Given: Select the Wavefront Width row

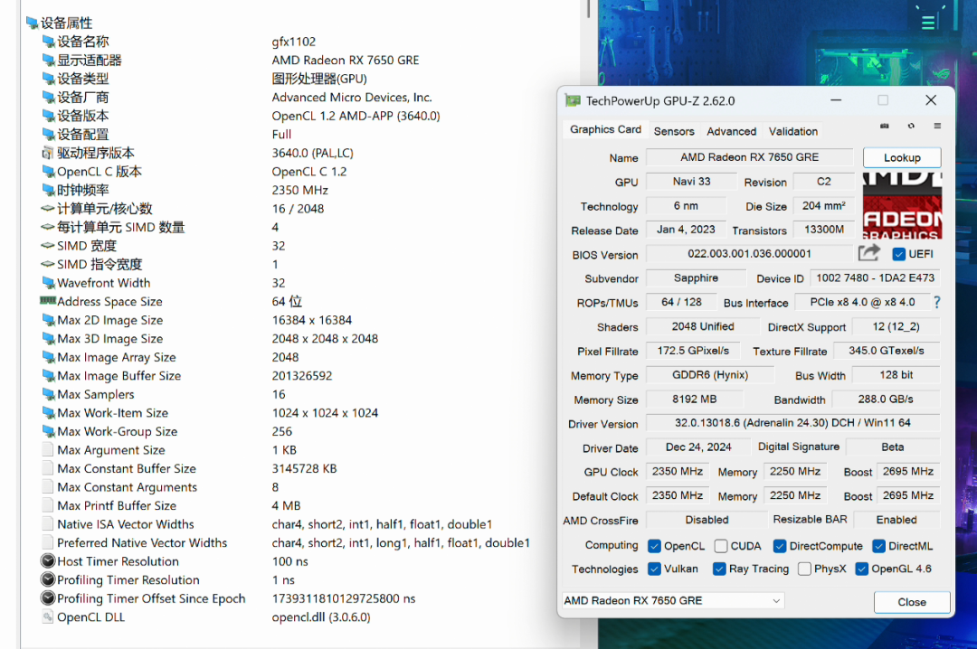Looking at the screenshot, I should 299,283.
